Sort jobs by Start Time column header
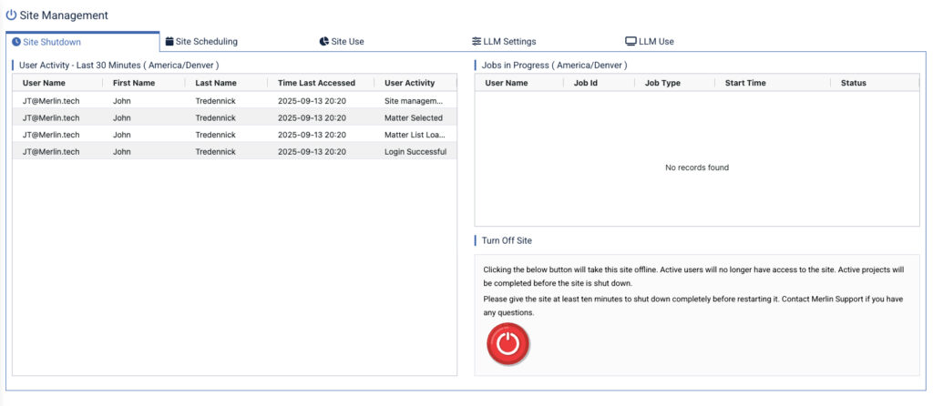 point(745,83)
